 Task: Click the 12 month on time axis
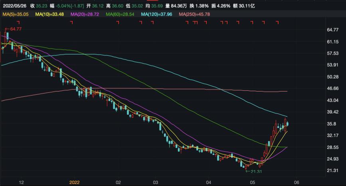pyautogui.click(x=22, y=182)
